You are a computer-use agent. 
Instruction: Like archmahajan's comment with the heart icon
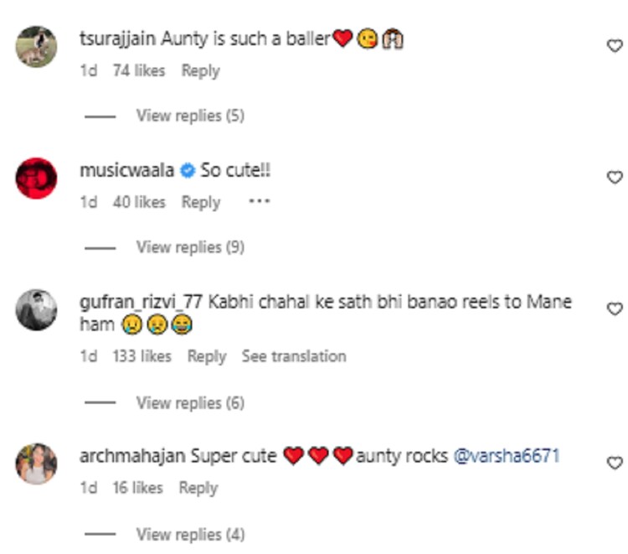(614, 463)
